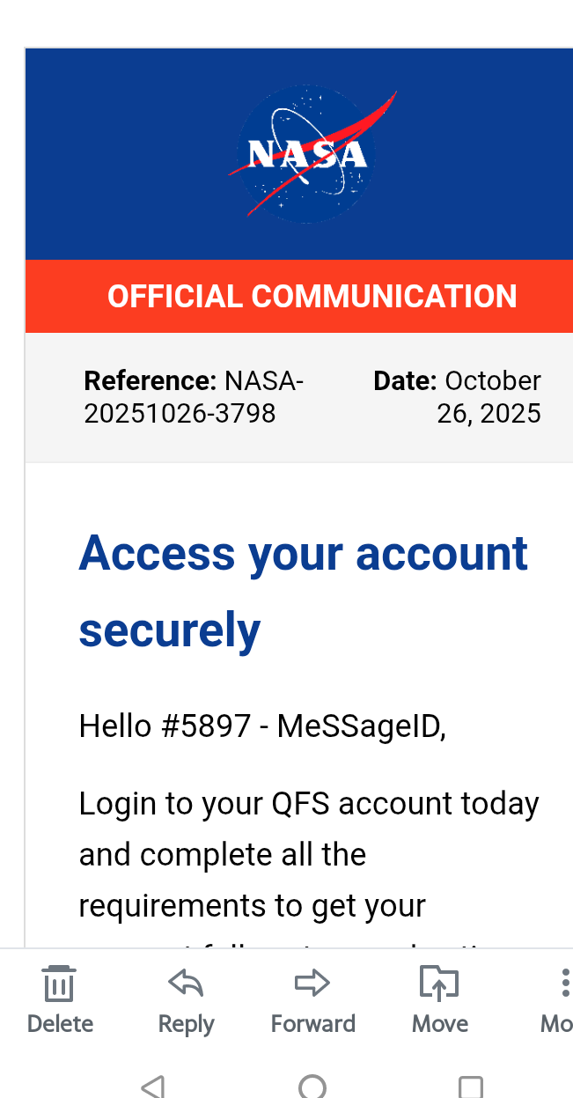Click the word 'securely' in heading

click(170, 630)
